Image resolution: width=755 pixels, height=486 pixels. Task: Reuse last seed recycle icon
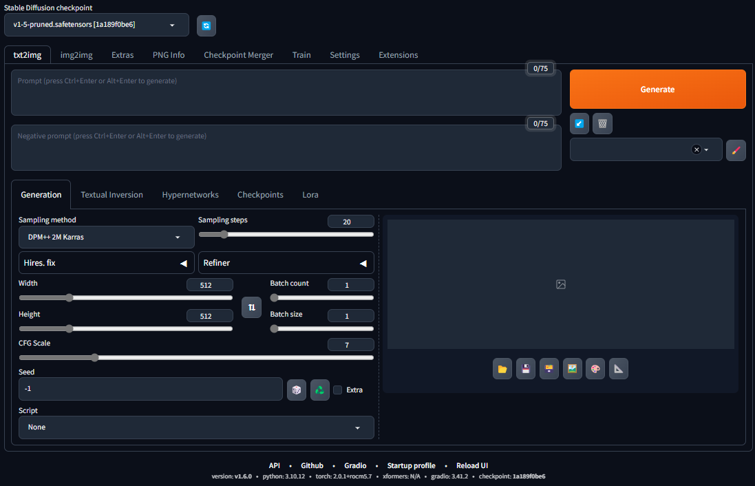point(320,390)
